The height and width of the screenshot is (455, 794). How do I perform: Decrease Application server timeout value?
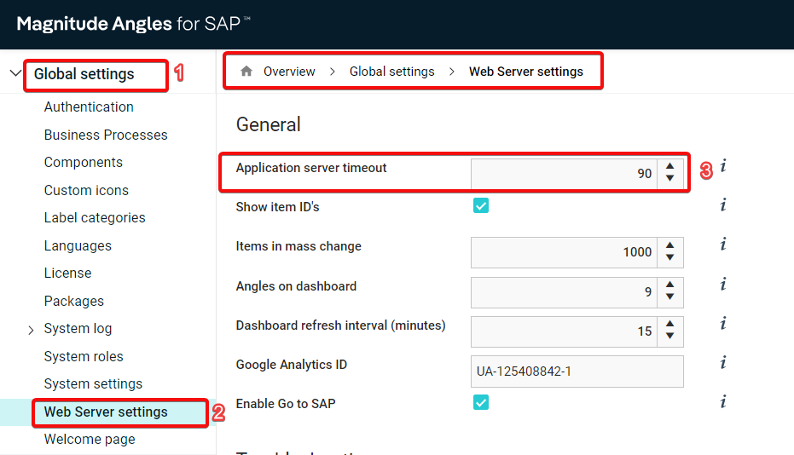click(x=670, y=178)
